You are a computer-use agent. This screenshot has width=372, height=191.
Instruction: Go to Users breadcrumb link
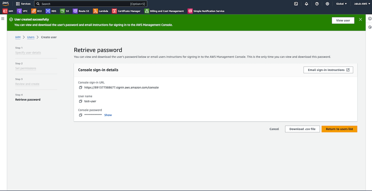(31, 37)
